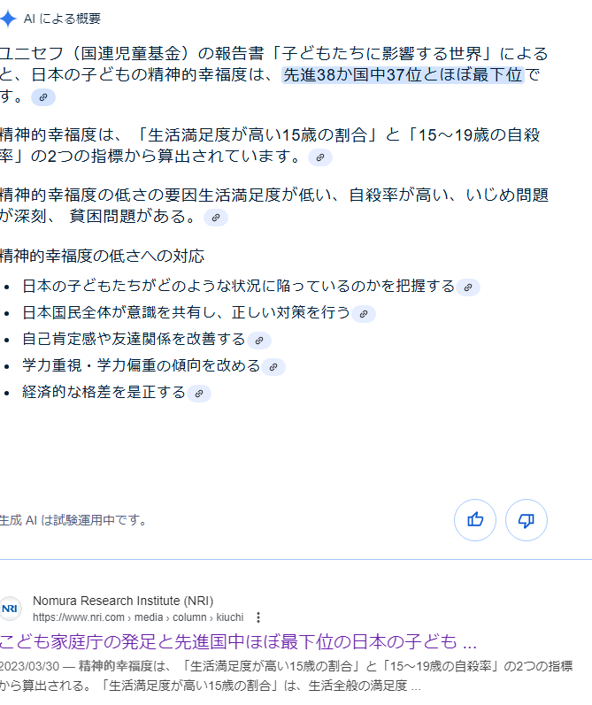The width and height of the screenshot is (592, 705).
Task: Click the 生成 AI は試験運用中です notice
Action: pos(73,520)
